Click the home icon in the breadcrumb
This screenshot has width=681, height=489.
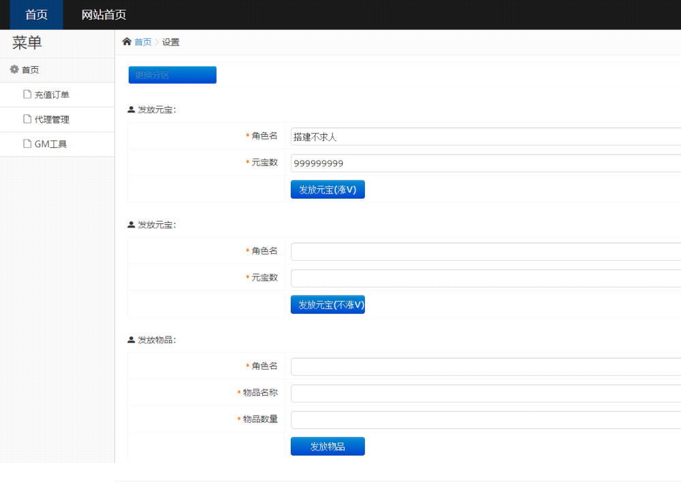(x=127, y=42)
